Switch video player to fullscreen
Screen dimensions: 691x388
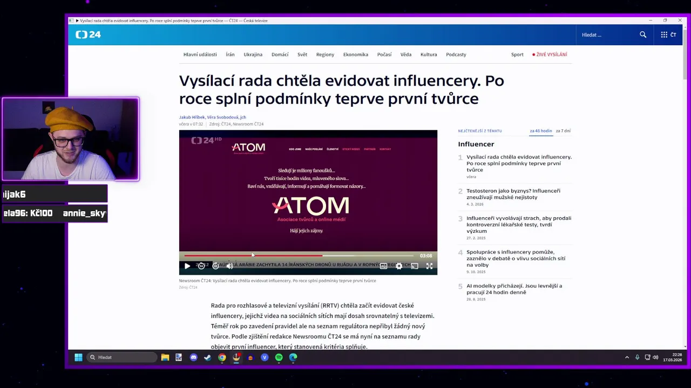pyautogui.click(x=429, y=266)
